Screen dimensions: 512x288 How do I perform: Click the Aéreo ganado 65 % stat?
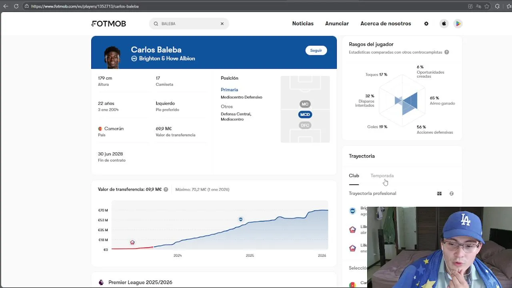pos(442,100)
